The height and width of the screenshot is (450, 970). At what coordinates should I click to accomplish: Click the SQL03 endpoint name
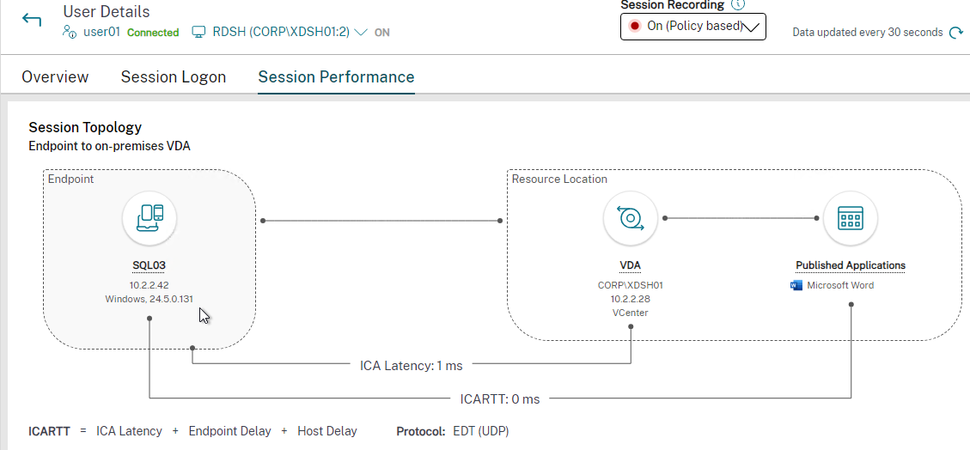[x=149, y=266]
